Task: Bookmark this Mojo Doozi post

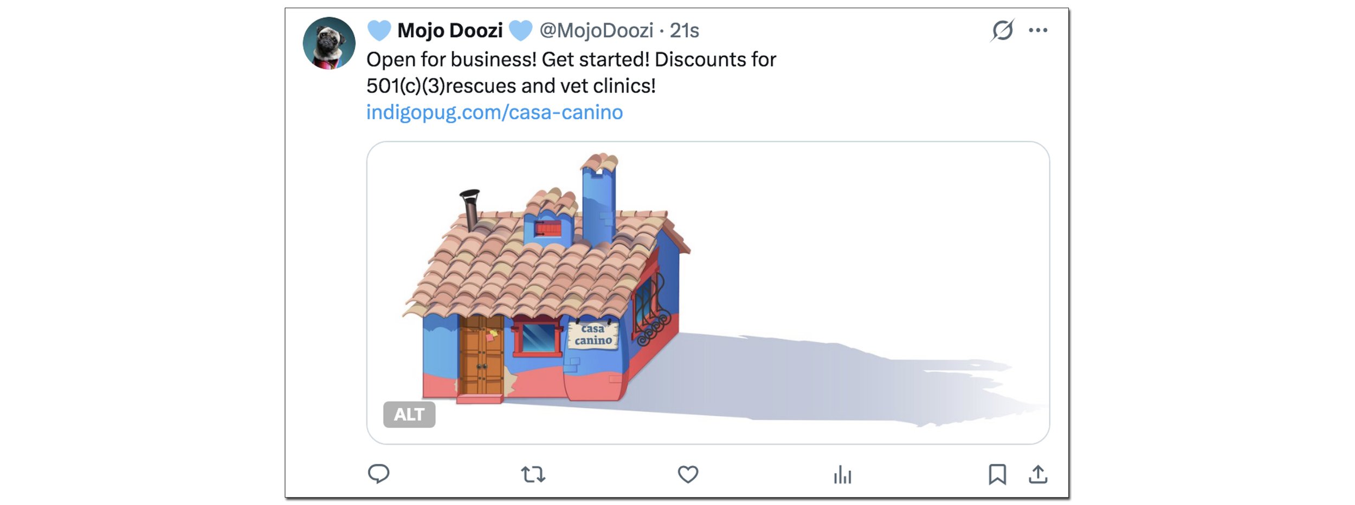Action: [997, 475]
